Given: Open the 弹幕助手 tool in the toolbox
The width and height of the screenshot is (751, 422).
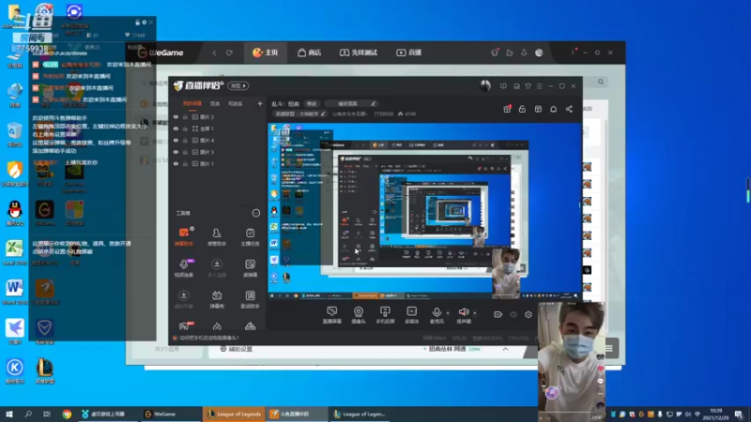Looking at the screenshot, I should 184,236.
